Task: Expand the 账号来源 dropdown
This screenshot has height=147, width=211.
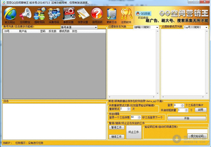Action: click(x=96, y=27)
